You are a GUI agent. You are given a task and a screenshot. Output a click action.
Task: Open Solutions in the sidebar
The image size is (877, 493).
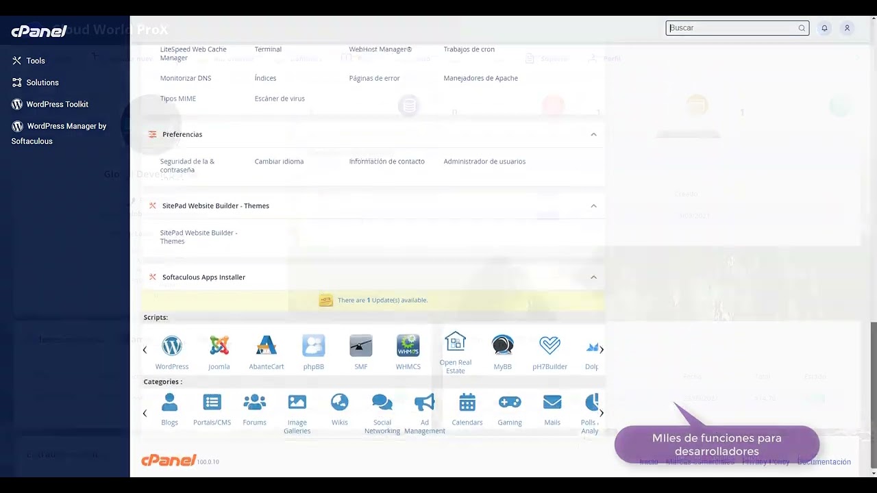(x=35, y=82)
